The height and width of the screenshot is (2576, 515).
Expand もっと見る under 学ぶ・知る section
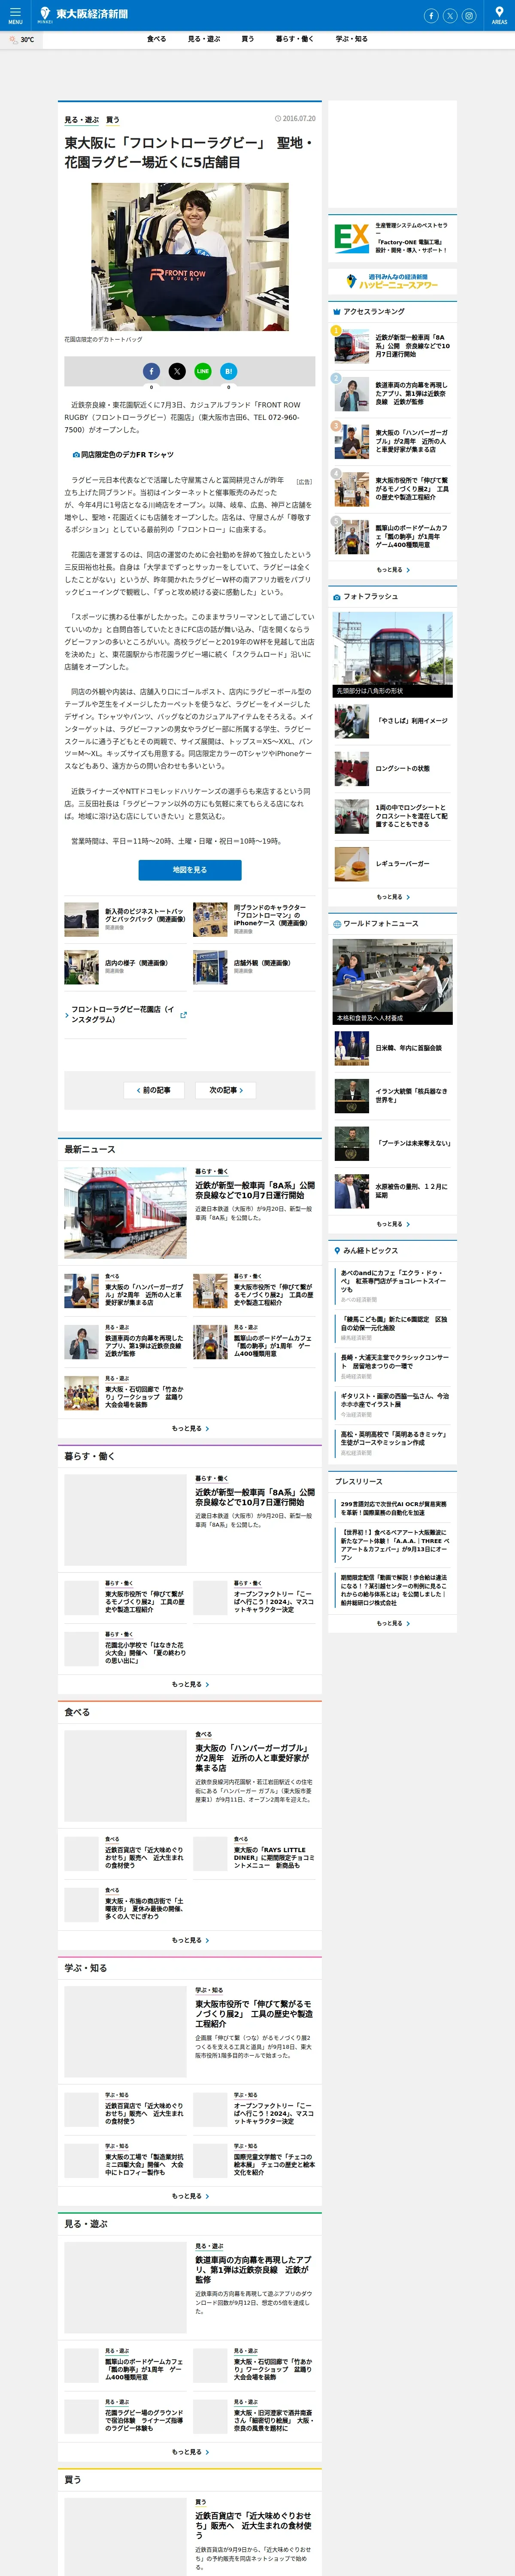click(190, 2196)
